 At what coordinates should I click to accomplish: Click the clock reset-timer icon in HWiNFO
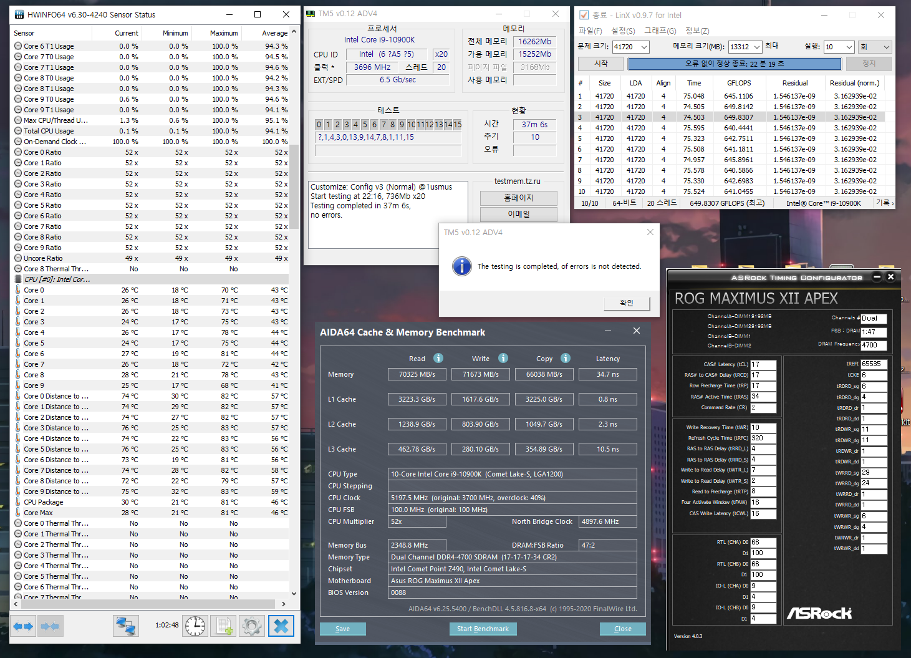tap(195, 626)
